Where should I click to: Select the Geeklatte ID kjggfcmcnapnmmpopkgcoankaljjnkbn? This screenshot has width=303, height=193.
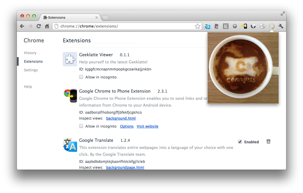118,69
